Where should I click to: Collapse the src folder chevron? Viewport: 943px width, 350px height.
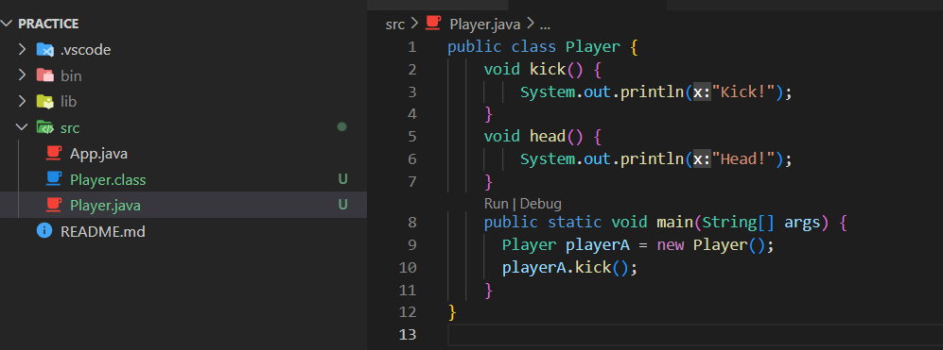[22, 127]
